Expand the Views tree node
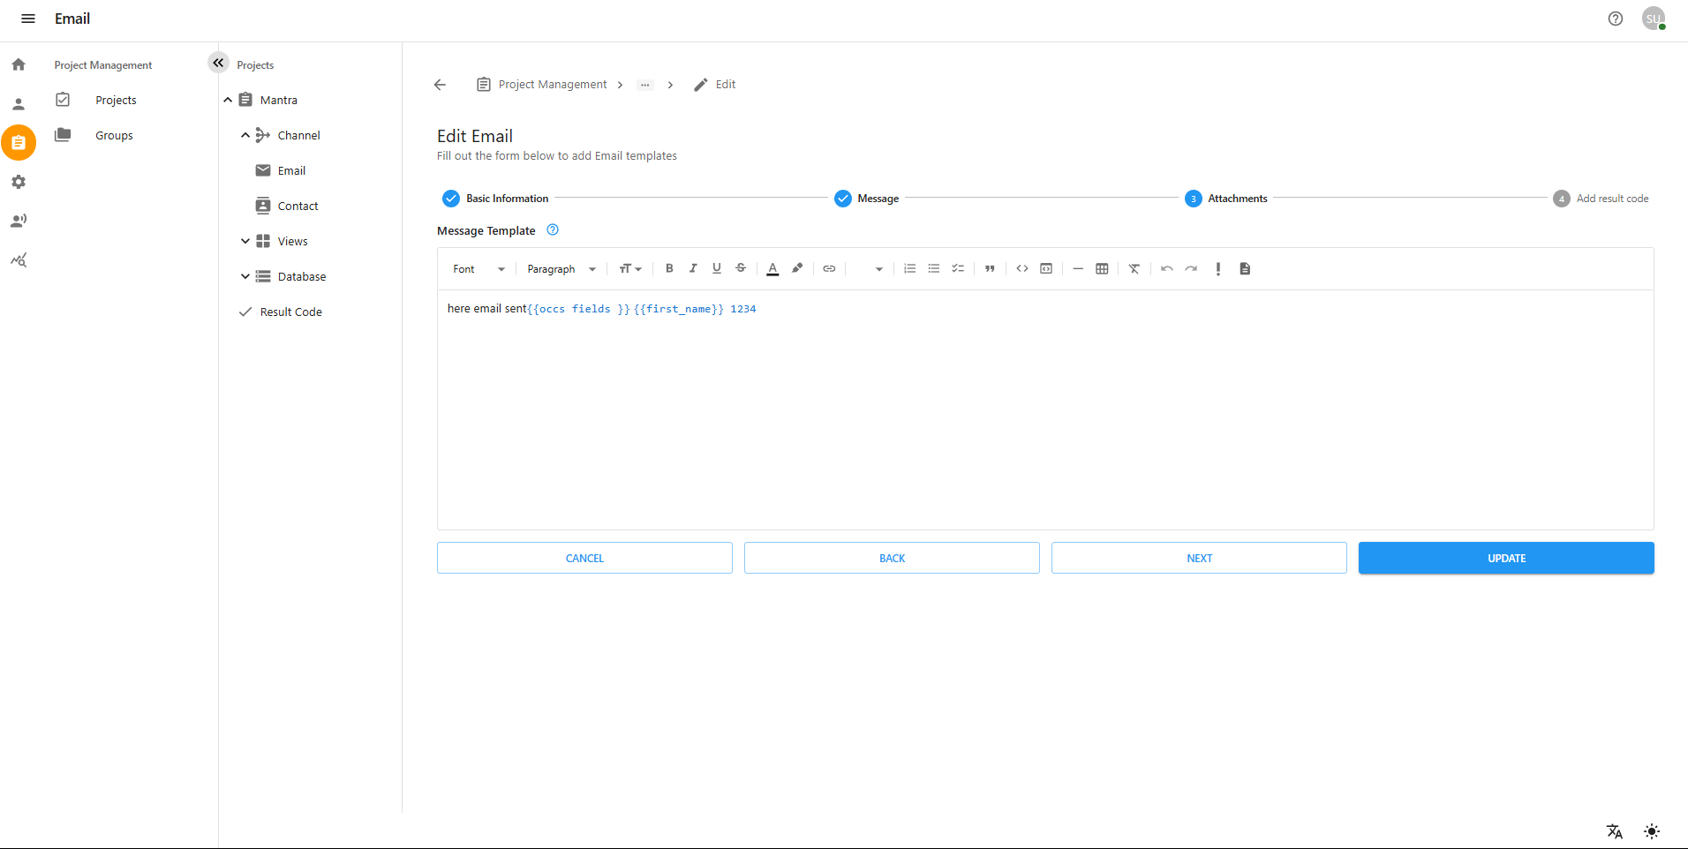This screenshot has width=1688, height=849. (x=245, y=241)
